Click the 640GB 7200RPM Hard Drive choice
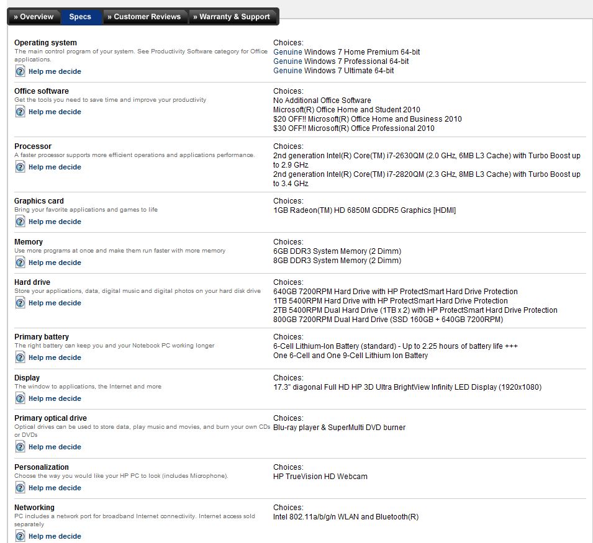This screenshot has height=543, width=593. 396,292
